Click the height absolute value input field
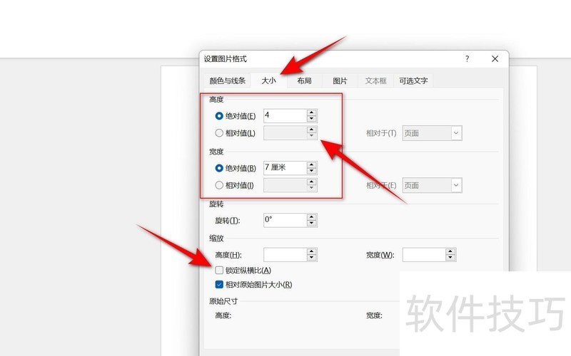Screen dimensions: 571x356 tap(284, 115)
